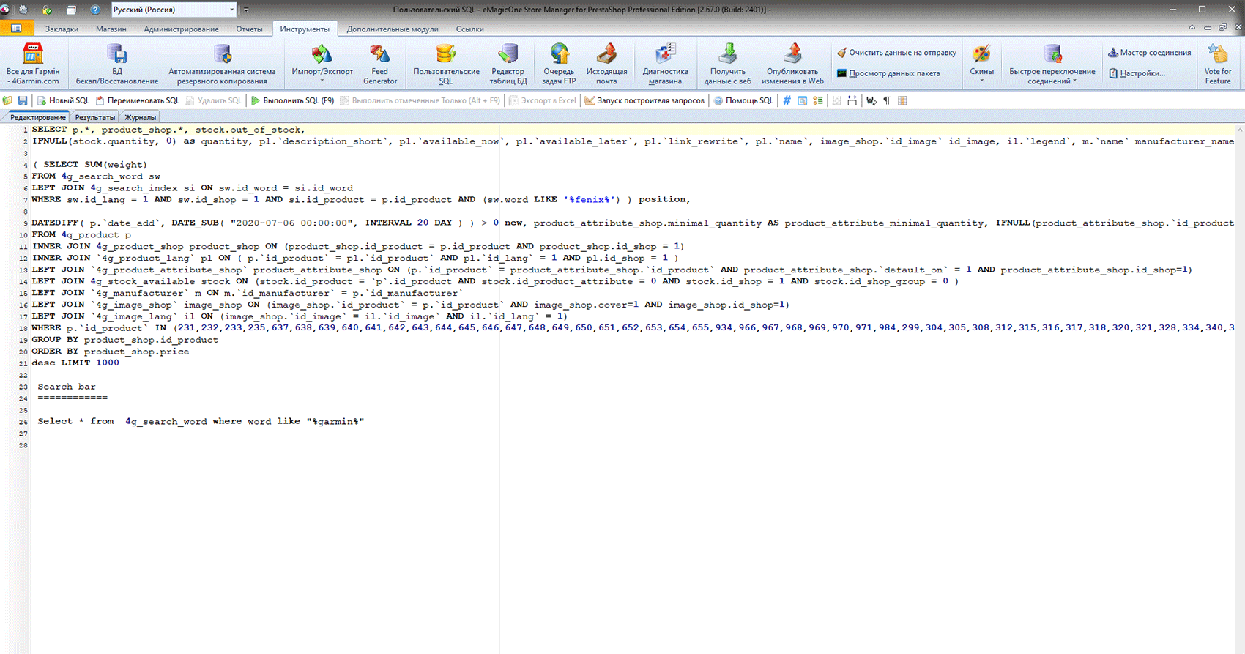The height and width of the screenshot is (654, 1245).
Task: Select the Инструменты ribbon tab
Action: [305, 29]
